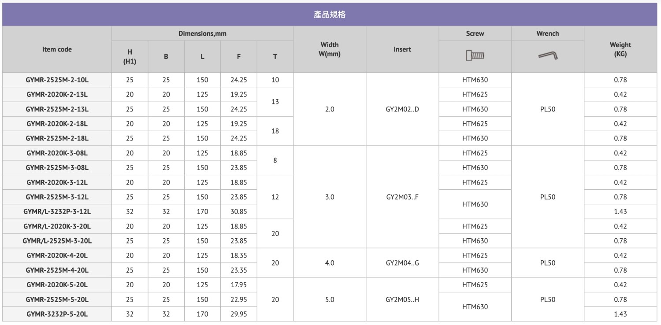Select item GYMR/L-2020K-3-20L

point(57,226)
